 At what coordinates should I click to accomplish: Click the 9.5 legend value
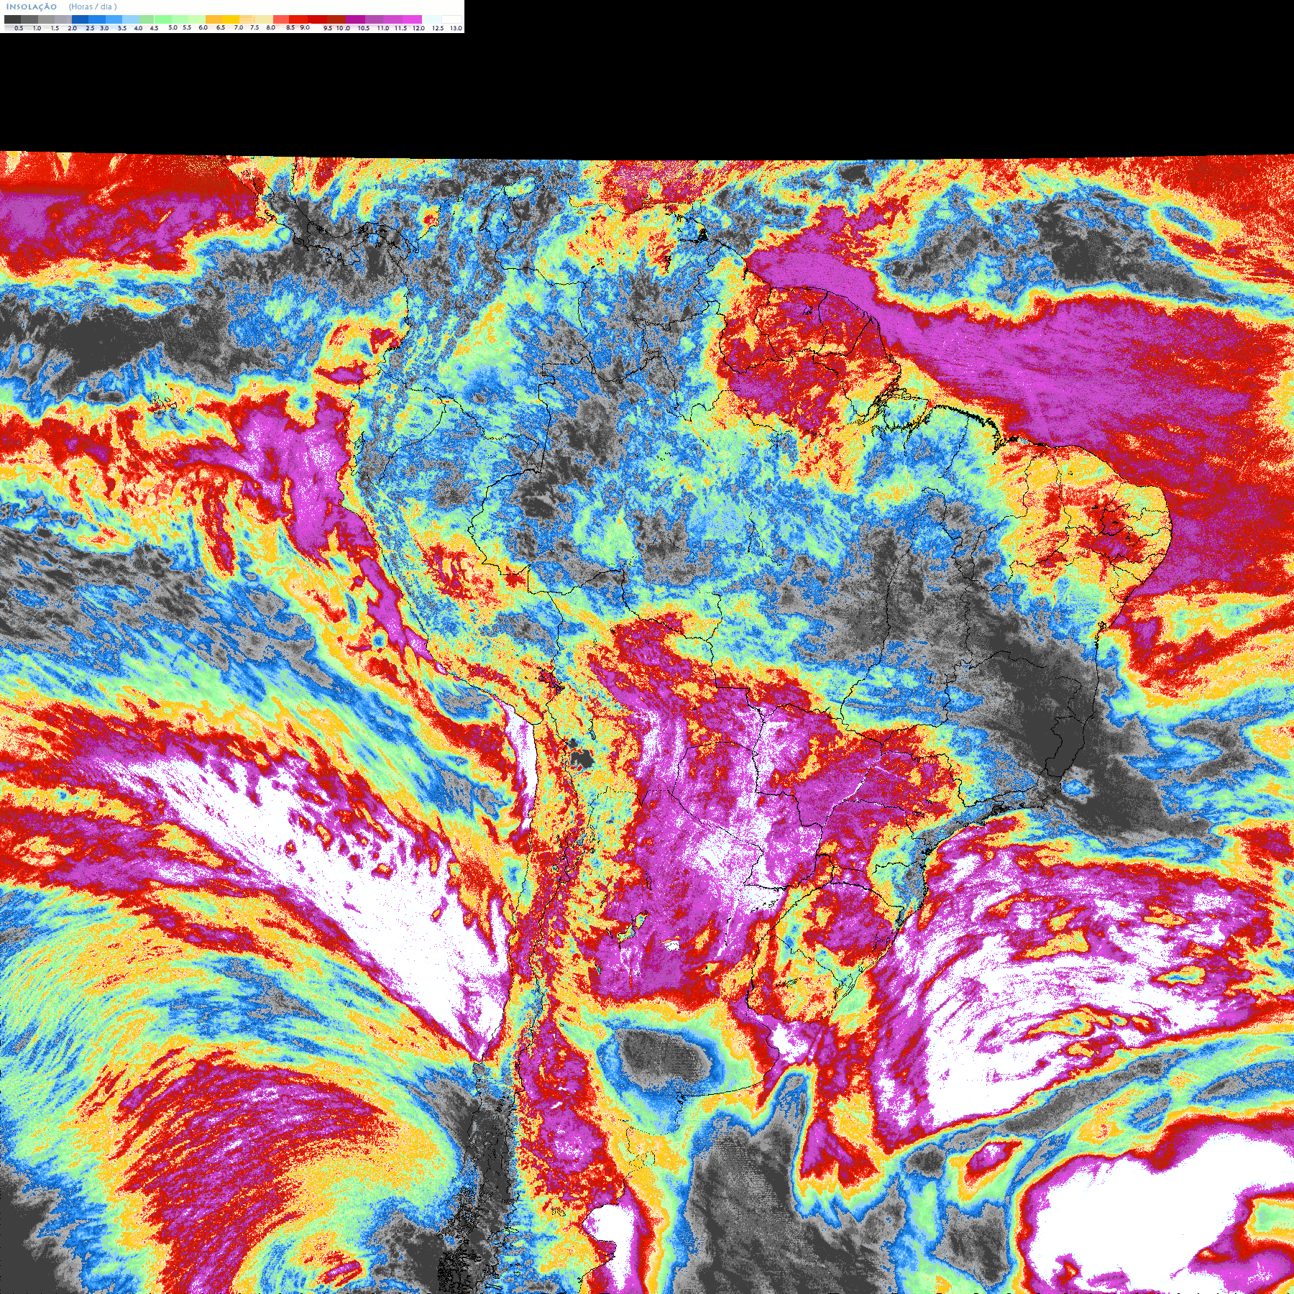[328, 28]
